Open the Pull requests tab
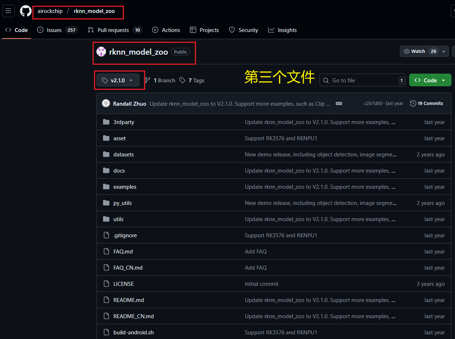The image size is (455, 339). [x=115, y=30]
